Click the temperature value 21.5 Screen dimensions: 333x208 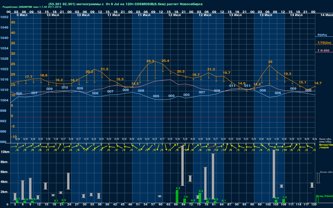104,69
